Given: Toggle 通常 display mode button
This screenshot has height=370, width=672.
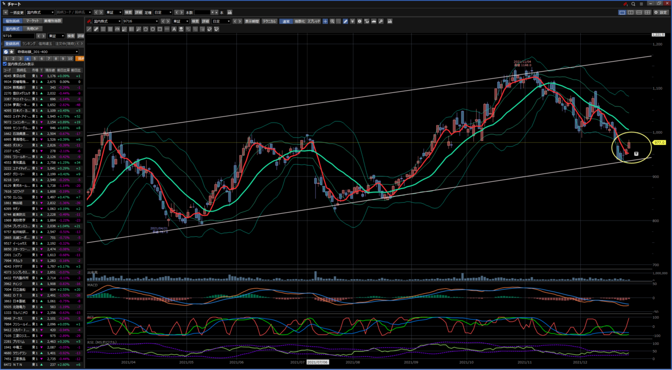Looking at the screenshot, I should pos(286,21).
